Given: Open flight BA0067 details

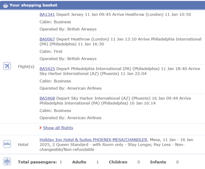Looking at the screenshot, I should point(47,39).
